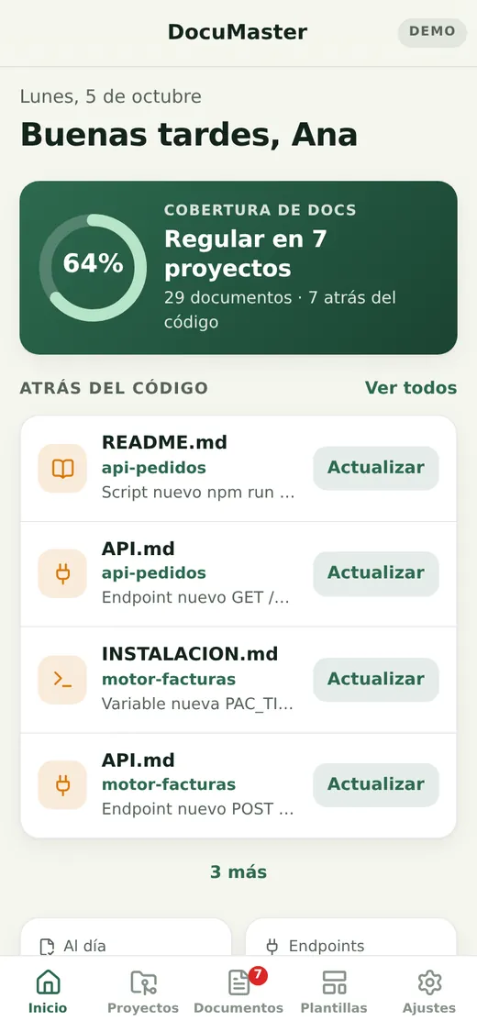Show the 3 más items
The height and width of the screenshot is (1032, 477).
[x=238, y=872]
